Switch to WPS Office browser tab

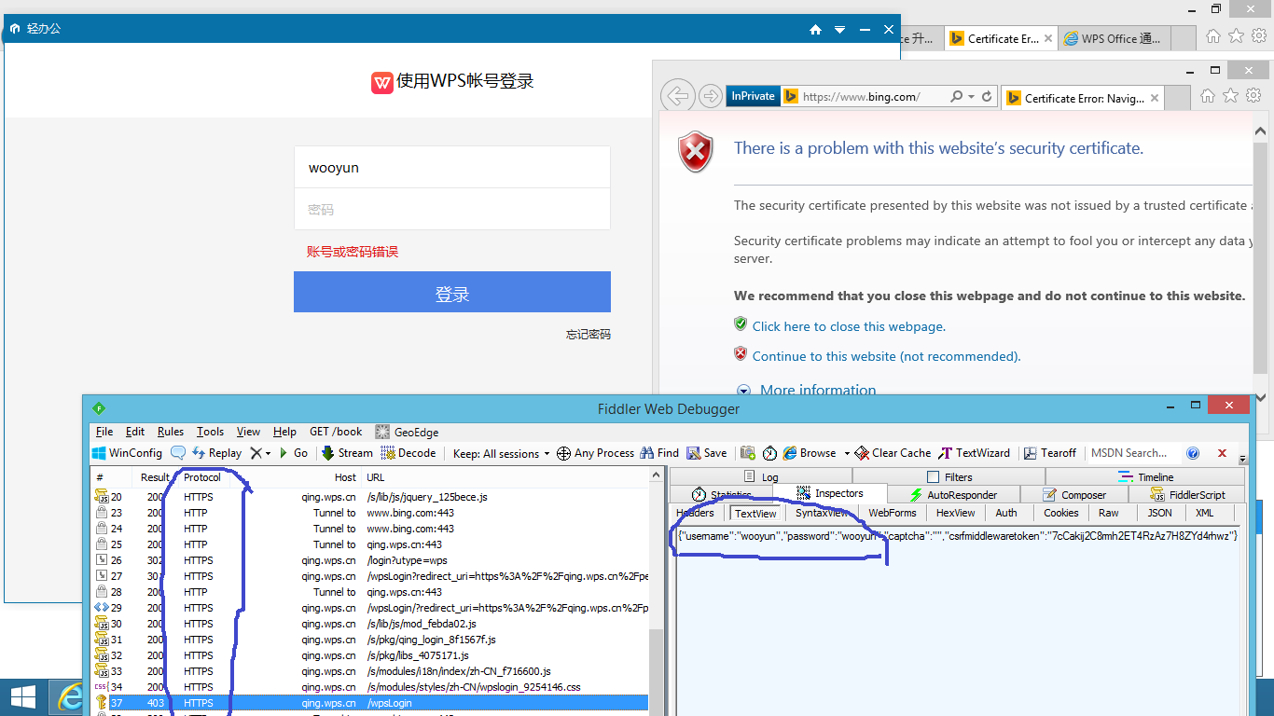pos(1115,38)
